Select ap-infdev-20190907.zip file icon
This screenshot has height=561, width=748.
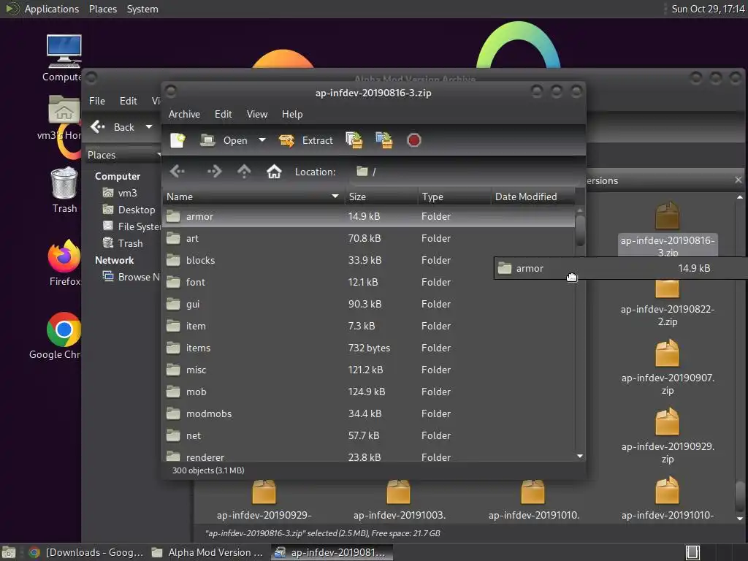pyautogui.click(x=667, y=353)
